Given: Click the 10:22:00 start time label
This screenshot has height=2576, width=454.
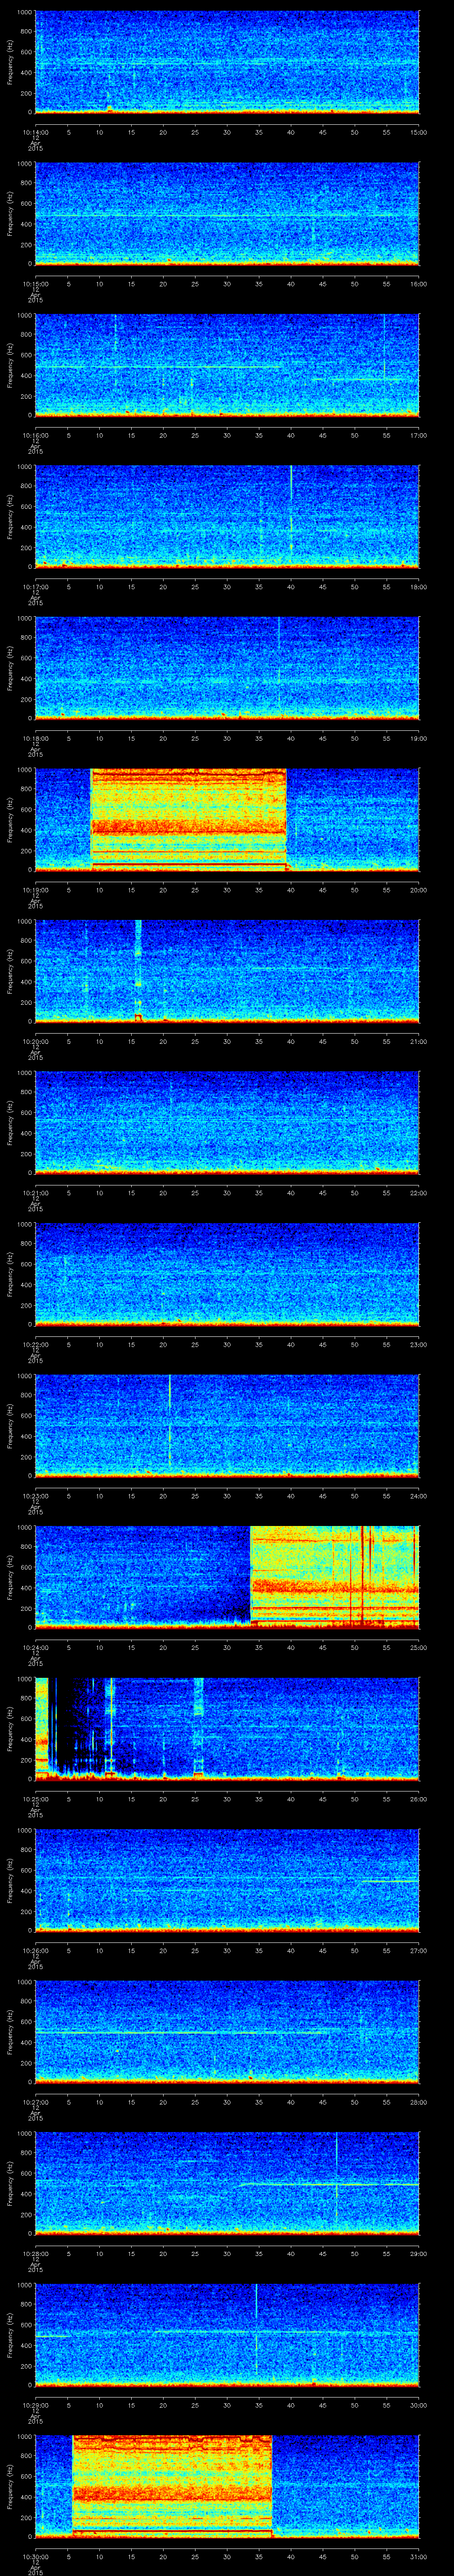Looking at the screenshot, I should pyautogui.click(x=35, y=1344).
